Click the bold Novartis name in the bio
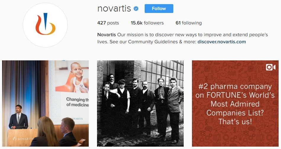 (x=106, y=35)
